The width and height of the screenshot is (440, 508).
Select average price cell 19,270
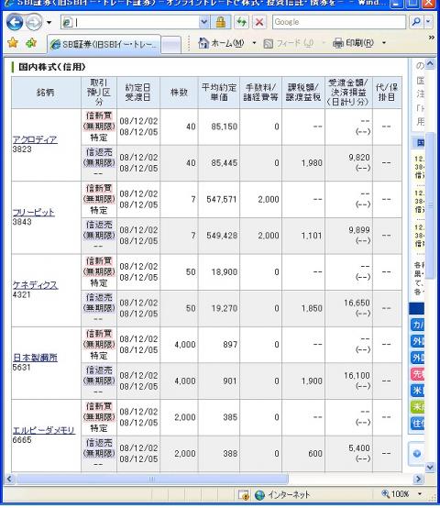(219, 308)
